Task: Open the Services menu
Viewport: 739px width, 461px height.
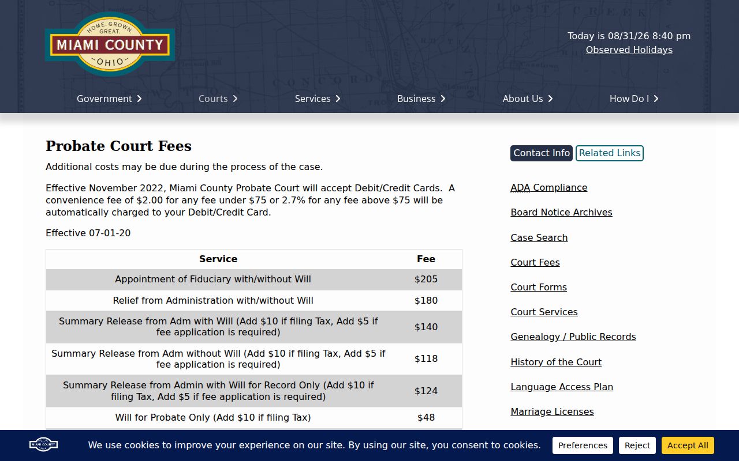Action: point(312,99)
